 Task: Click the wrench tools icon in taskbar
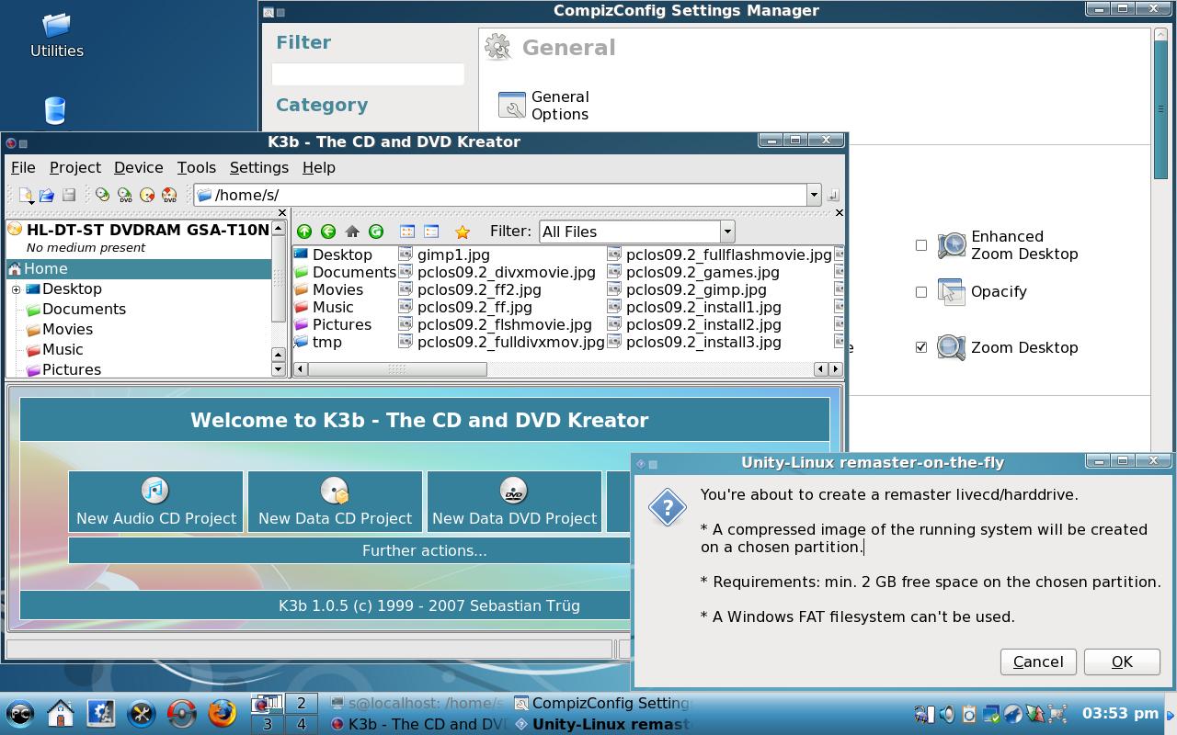pyautogui.click(x=141, y=713)
